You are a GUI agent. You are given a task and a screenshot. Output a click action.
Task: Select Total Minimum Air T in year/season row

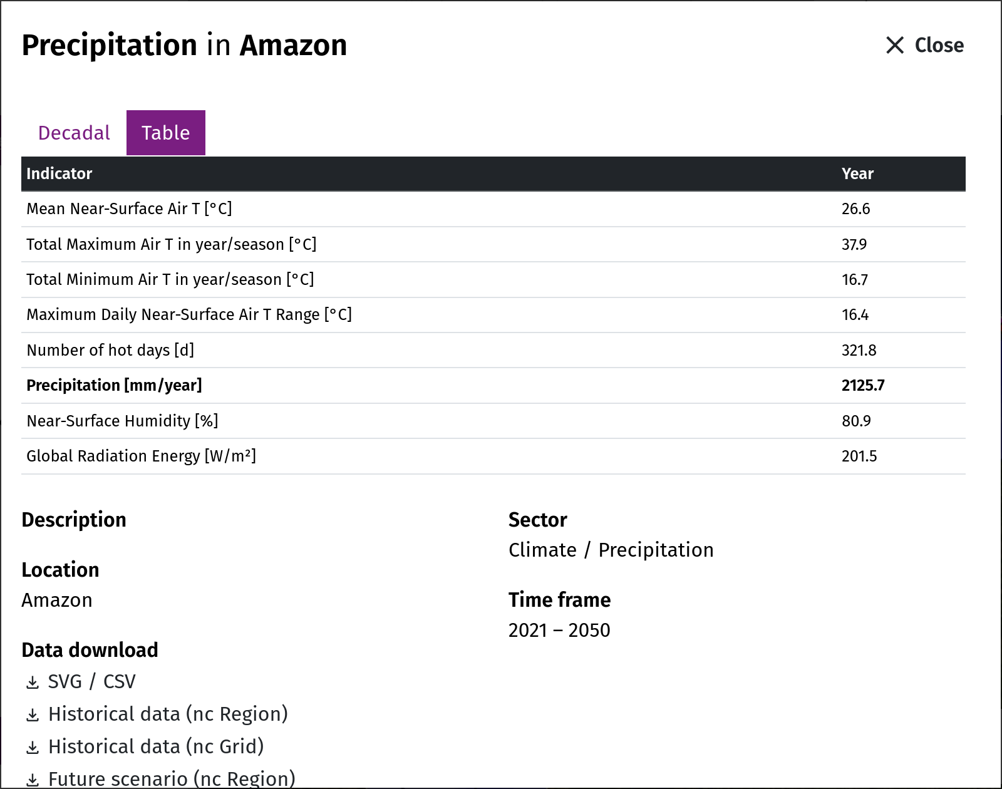493,279
